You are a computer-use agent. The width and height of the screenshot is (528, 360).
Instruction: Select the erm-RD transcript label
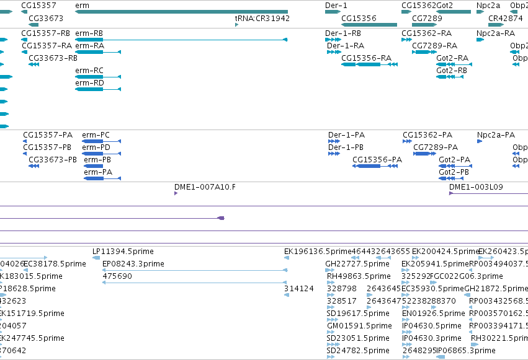pyautogui.click(x=89, y=83)
